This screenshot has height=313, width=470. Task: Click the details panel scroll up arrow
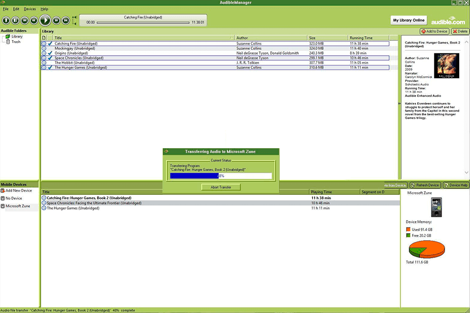[467, 42]
